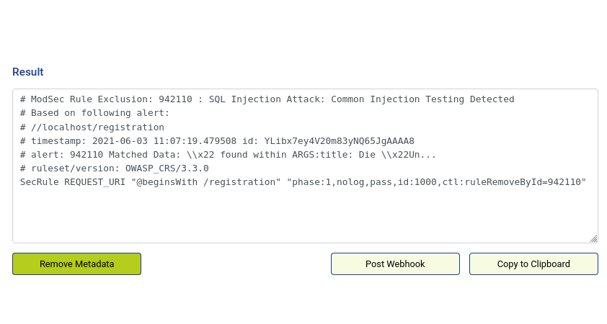Image resolution: width=607 pixels, height=324 pixels.
Task: Place cursor on '//localhost/registration' text
Action: pos(97,127)
